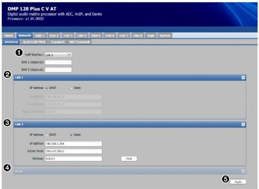Screen dimensions: 259x189
Task: Focus the DNS 2 (Optional) field
Action: [58, 70]
